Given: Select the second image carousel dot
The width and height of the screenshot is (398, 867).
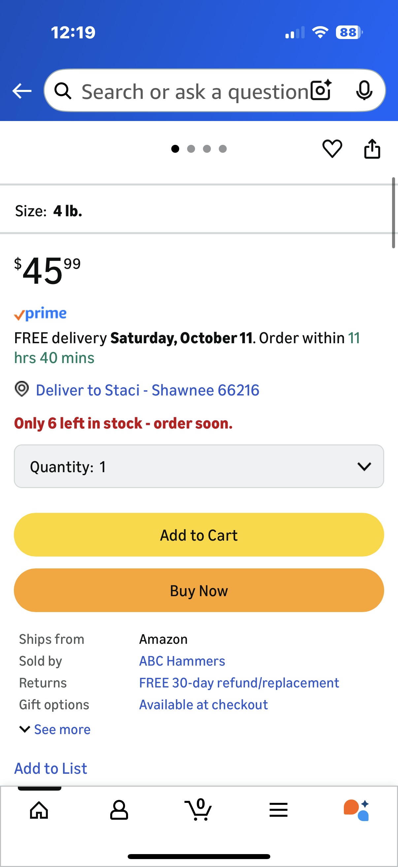Looking at the screenshot, I should click(x=191, y=149).
